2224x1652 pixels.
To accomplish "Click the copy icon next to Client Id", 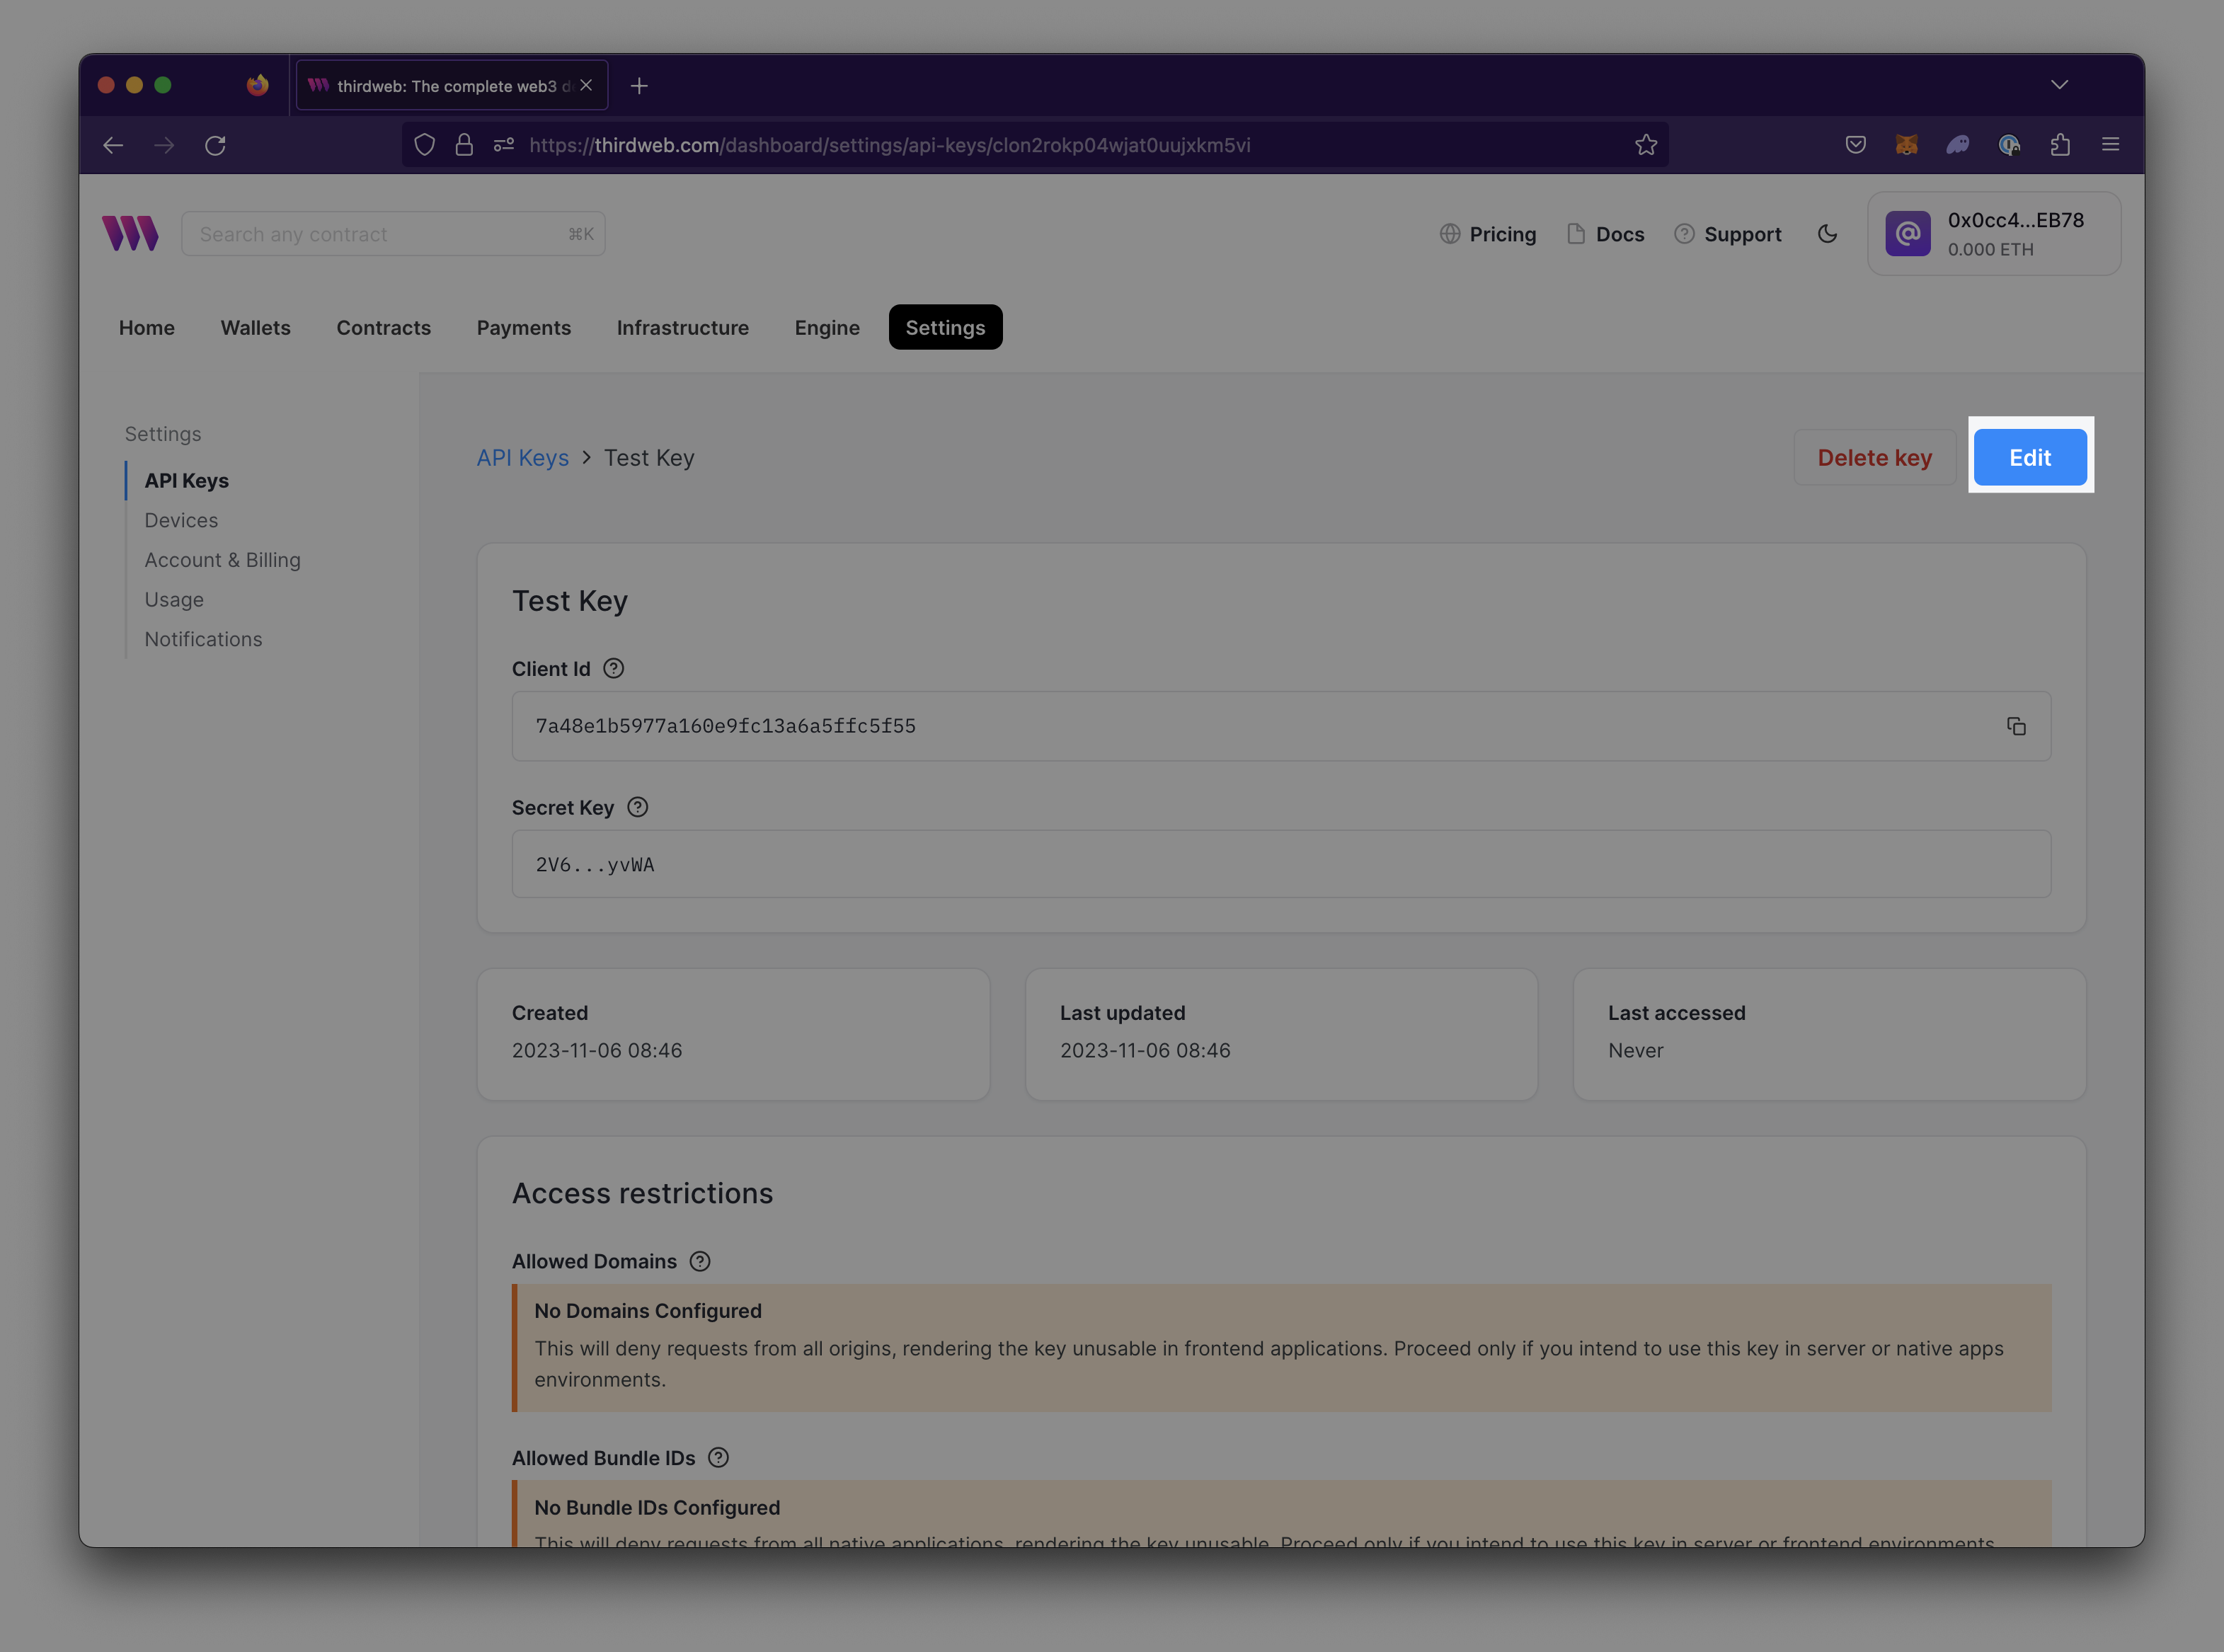I will pyautogui.click(x=2016, y=726).
